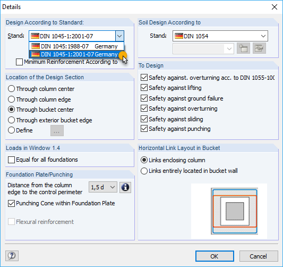The image size is (283, 267).
Task: Enable Minimum Reinforcement According to checkbox
Action: coord(19,62)
